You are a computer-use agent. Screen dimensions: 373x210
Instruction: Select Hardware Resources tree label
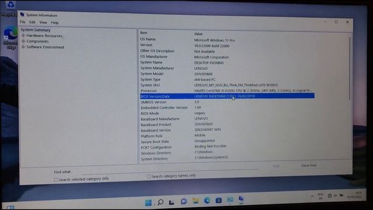point(44,36)
